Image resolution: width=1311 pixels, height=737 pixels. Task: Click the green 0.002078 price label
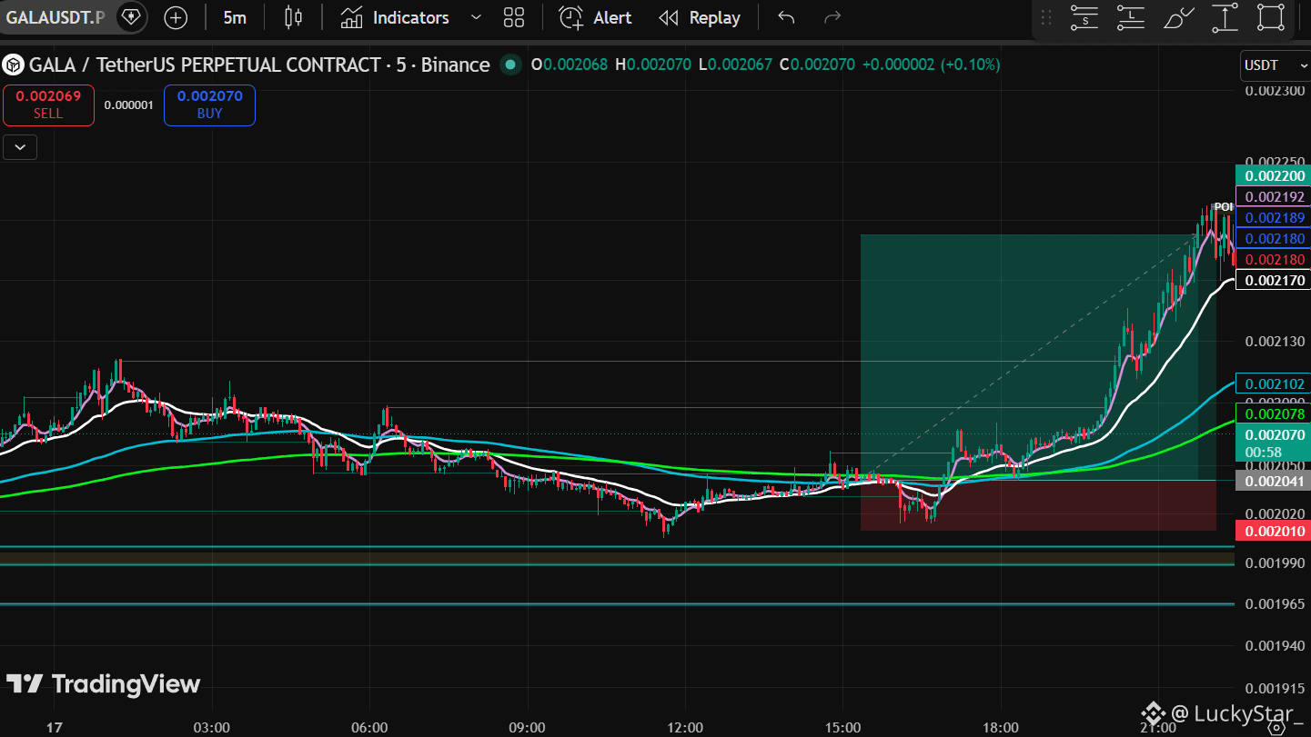(1273, 413)
